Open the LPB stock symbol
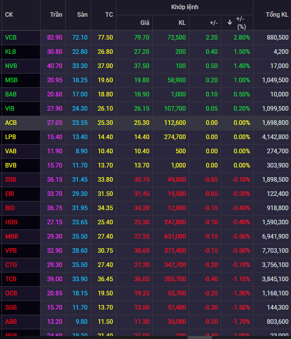291x339 pixels. (10, 137)
